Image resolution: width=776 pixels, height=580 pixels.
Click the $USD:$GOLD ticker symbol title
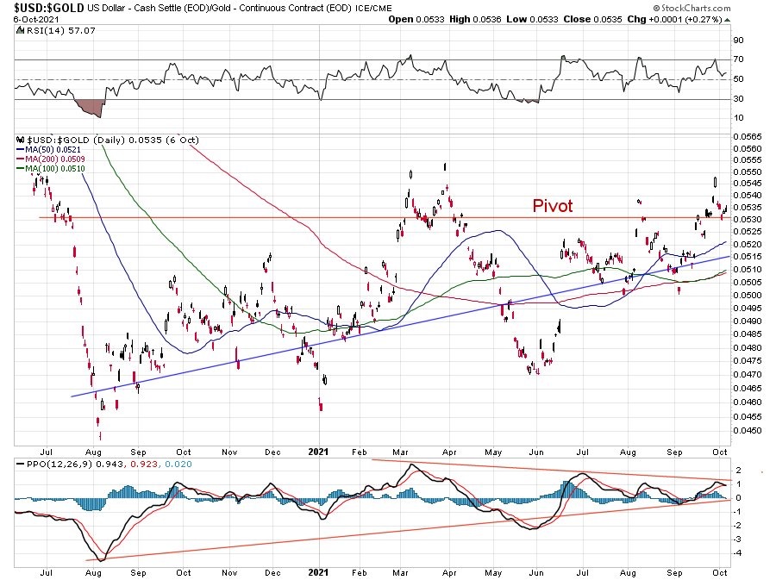[49, 8]
